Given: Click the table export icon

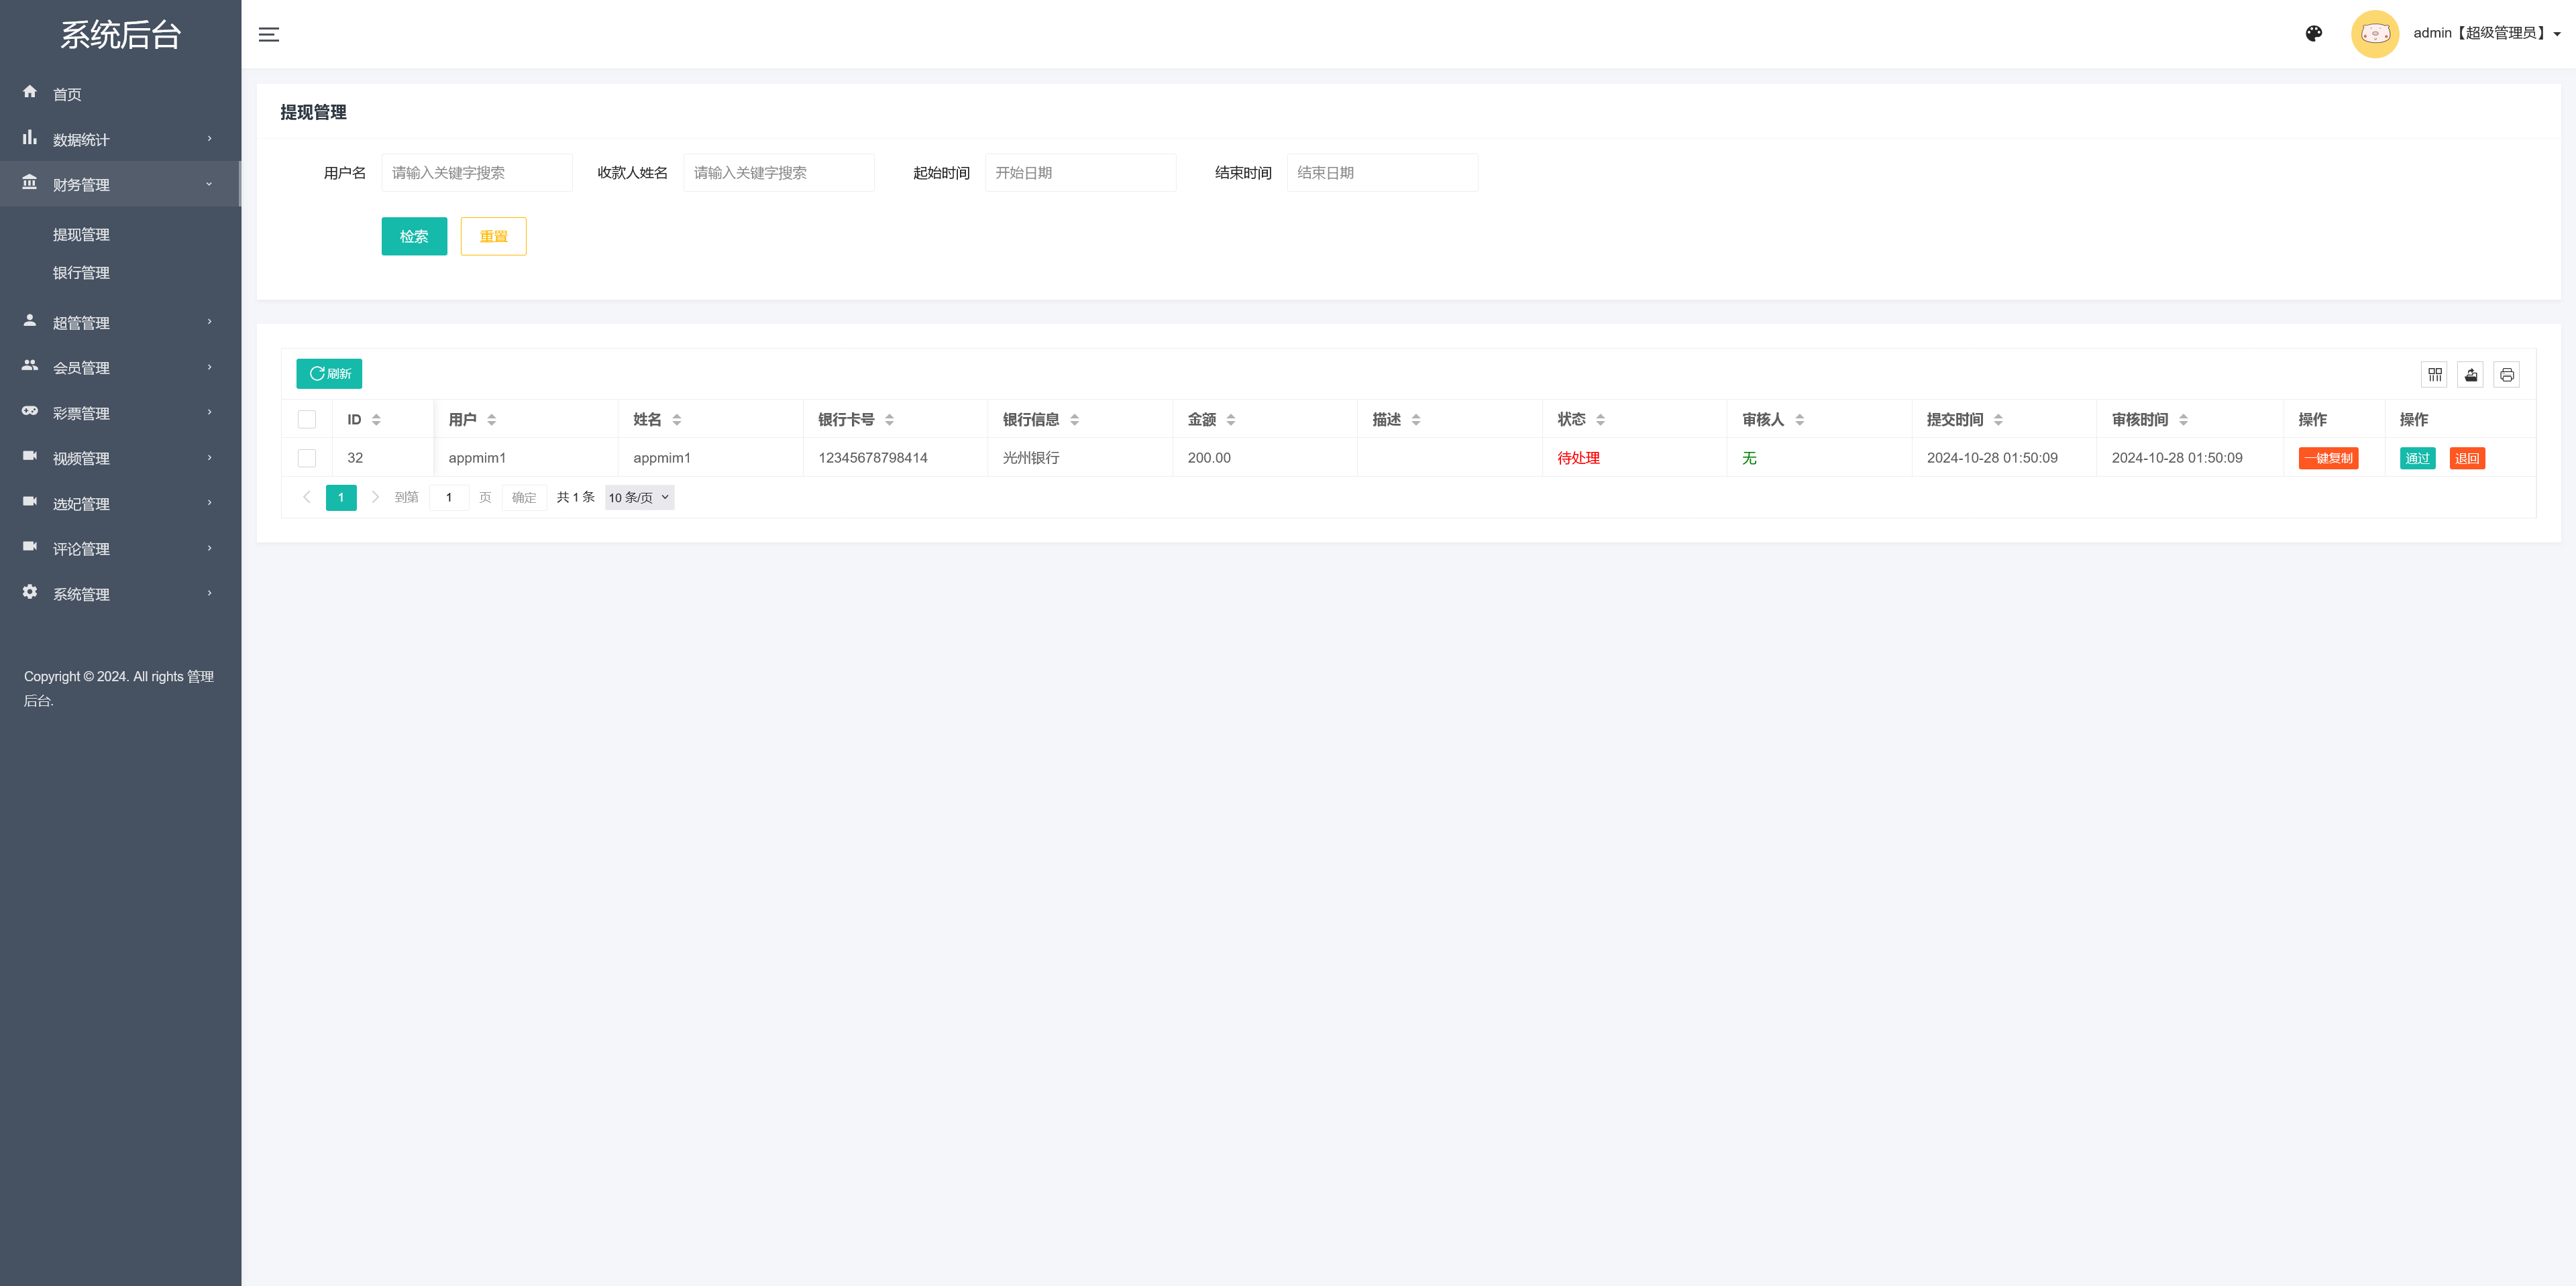Looking at the screenshot, I should point(2471,375).
